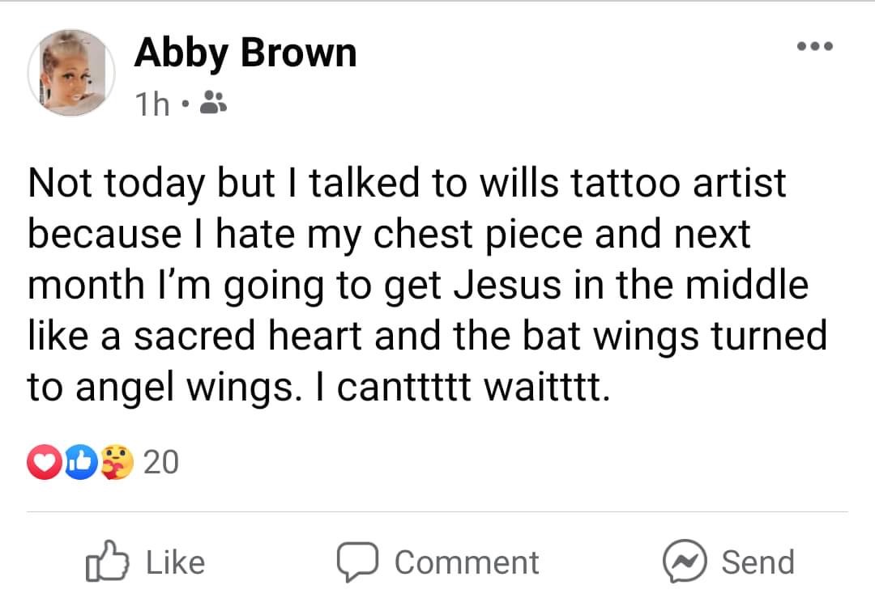
Task: Click the red heart reaction icon
Action: tap(45, 462)
